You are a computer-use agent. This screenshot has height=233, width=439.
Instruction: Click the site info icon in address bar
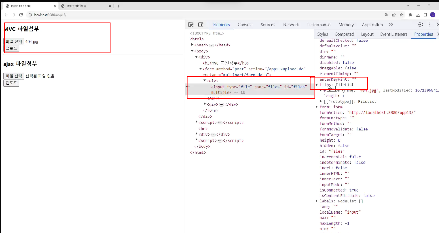coord(30,15)
